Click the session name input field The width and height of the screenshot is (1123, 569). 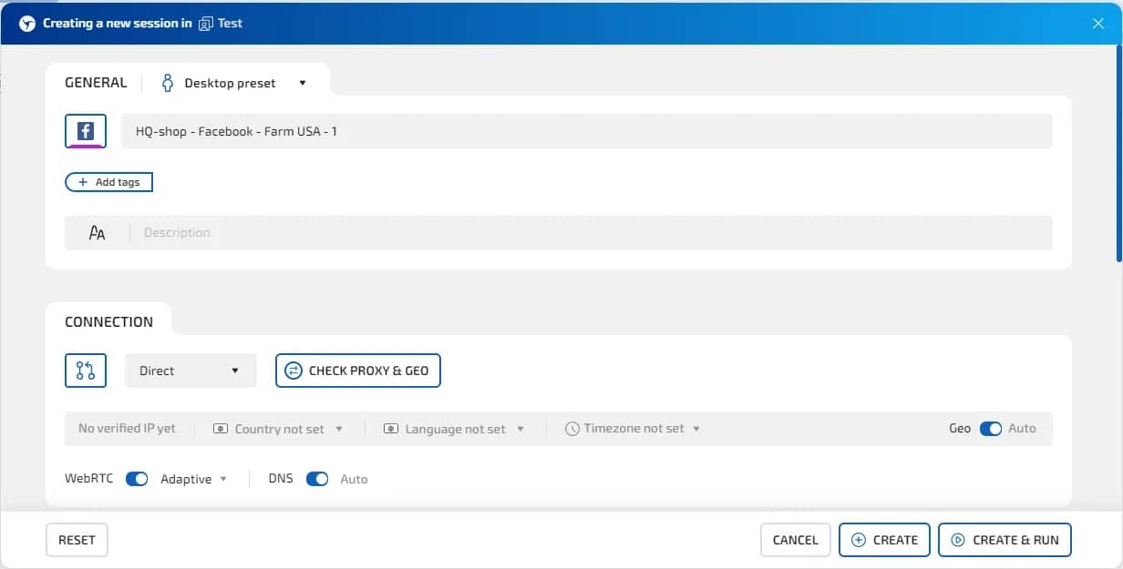(587, 131)
